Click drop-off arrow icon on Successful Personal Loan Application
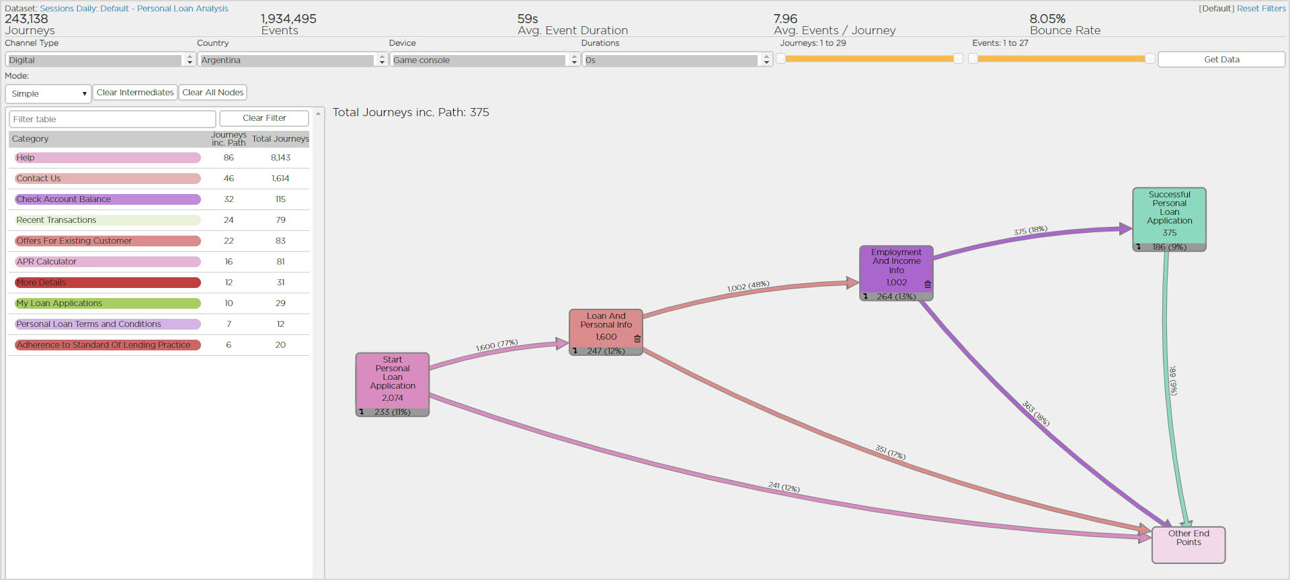 1139,247
